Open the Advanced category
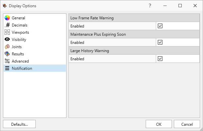This screenshot has height=131, width=203. click(35, 61)
